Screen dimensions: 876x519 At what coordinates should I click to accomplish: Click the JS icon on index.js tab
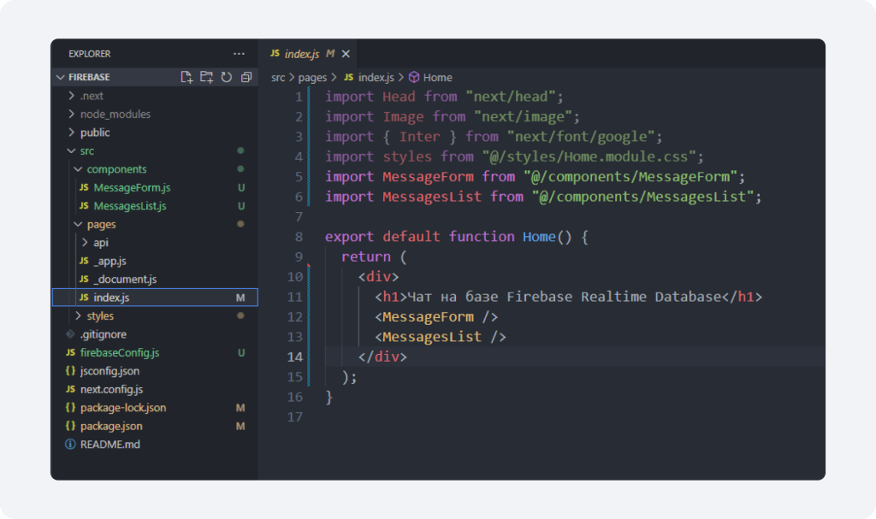tap(275, 53)
